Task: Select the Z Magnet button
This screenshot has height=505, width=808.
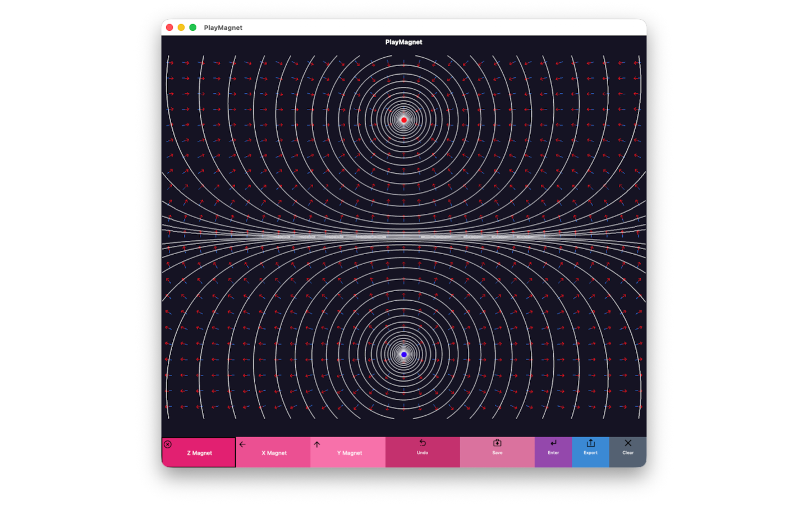Action: point(199,452)
